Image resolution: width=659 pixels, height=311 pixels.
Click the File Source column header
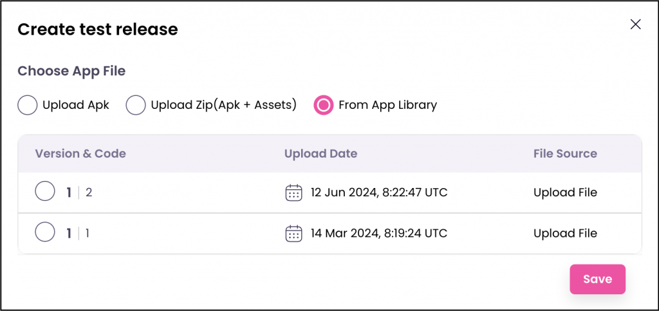(565, 153)
